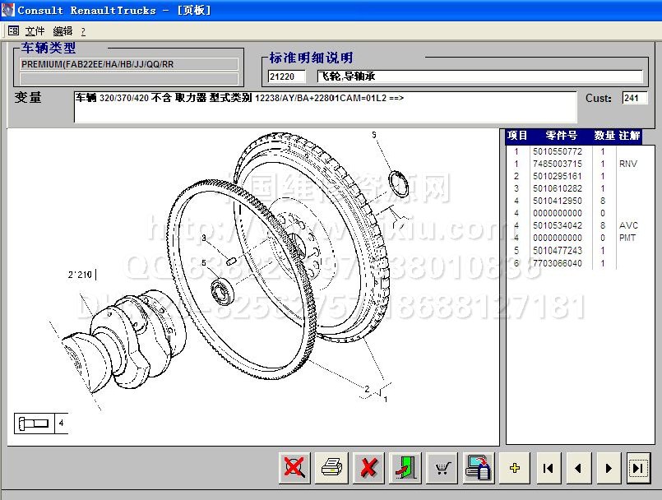Image resolution: width=662 pixels, height=500 pixels.
Task: Click the red X delete icon
Action: pos(368,468)
